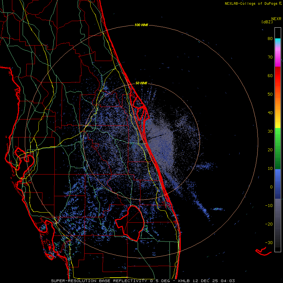Click the 20 value on dBZ scale
This screenshot has width=283, height=283.
[x=270, y=150]
